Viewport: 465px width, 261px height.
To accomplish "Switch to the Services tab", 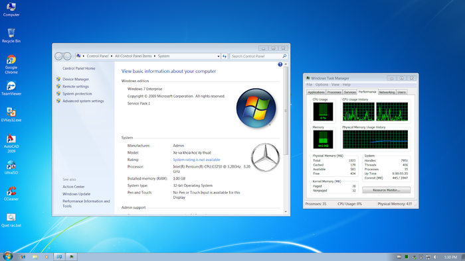I will pyautogui.click(x=350, y=92).
